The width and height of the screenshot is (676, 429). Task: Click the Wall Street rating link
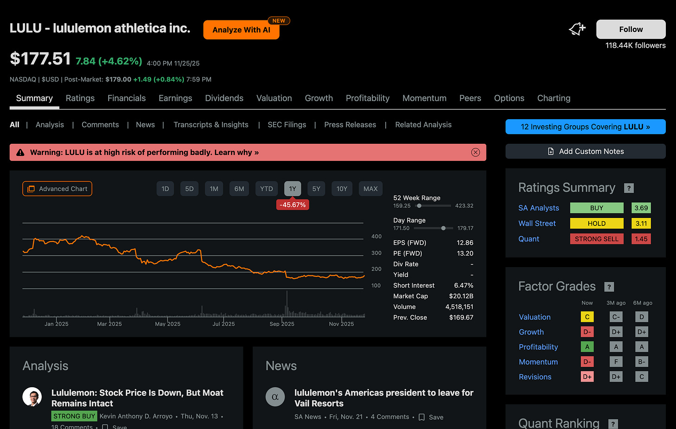tap(537, 224)
